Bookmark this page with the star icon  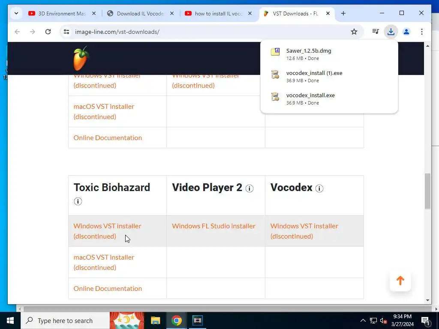pyautogui.click(x=354, y=32)
